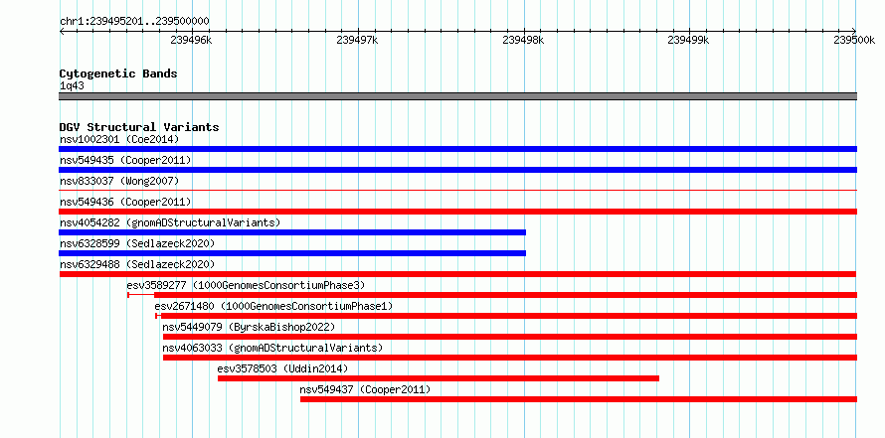Select the red bar for nsv549436
This screenshot has height=438, width=885.
click(457, 212)
